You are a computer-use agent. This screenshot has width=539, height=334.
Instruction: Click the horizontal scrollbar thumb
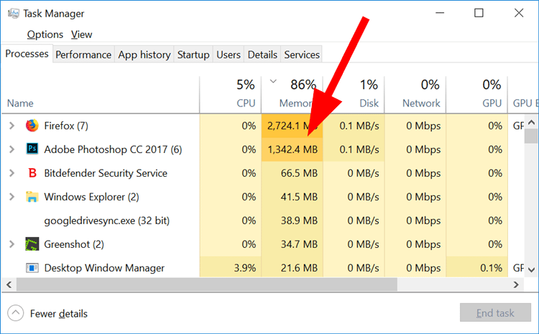coord(206,284)
